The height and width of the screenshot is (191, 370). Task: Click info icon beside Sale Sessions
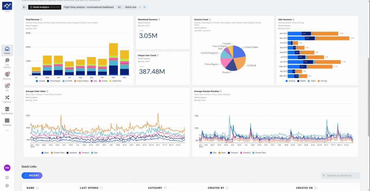coord(294,20)
